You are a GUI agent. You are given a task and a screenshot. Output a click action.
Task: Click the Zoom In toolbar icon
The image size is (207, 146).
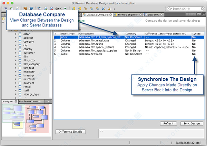tap(46, 9)
